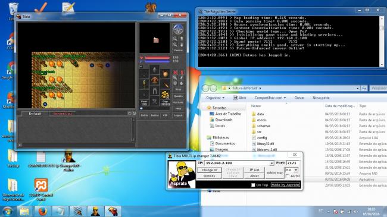This screenshot has width=387, height=217.
Task: Open Options in the IP changer
Action: point(210,176)
